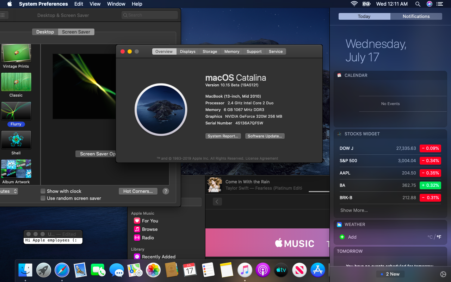This screenshot has height=282, width=451.
Task: Open the Service tab
Action: (276, 51)
